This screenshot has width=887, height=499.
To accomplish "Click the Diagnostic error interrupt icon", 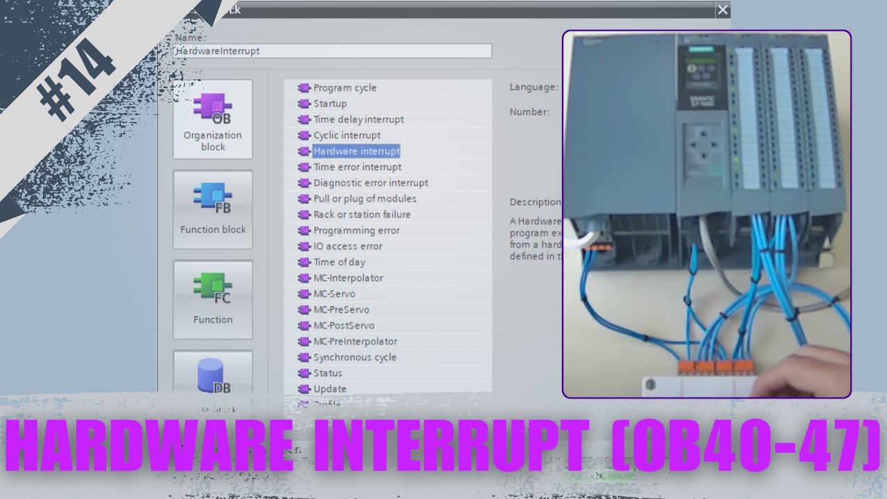I will pyautogui.click(x=304, y=183).
